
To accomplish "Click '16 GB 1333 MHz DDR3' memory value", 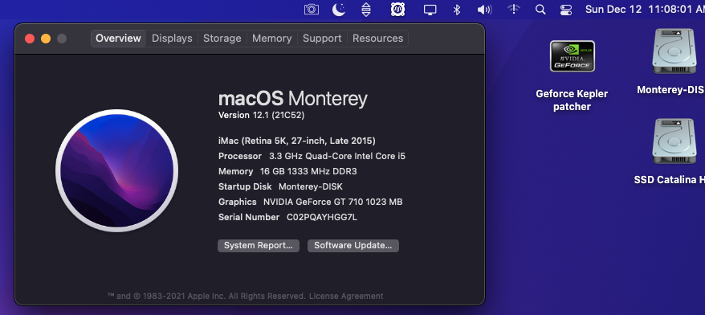I will click(x=308, y=171).
